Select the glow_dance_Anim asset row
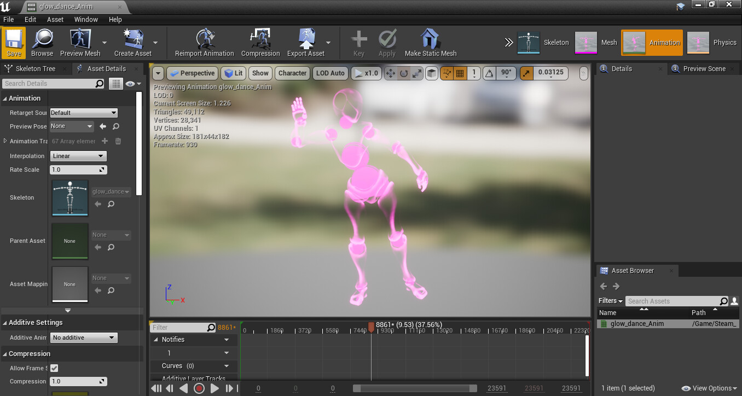 tap(637, 324)
